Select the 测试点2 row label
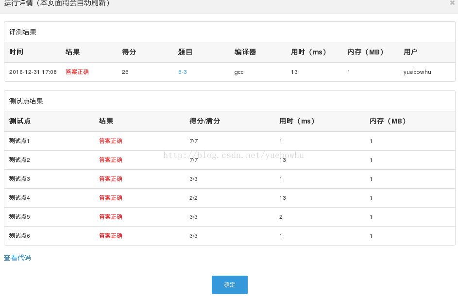 (x=19, y=160)
